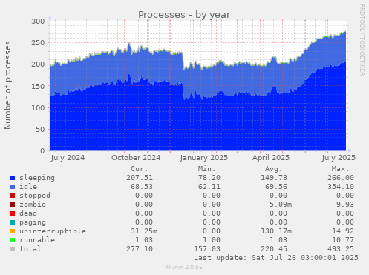Click the total legend color swatch

click(13, 249)
